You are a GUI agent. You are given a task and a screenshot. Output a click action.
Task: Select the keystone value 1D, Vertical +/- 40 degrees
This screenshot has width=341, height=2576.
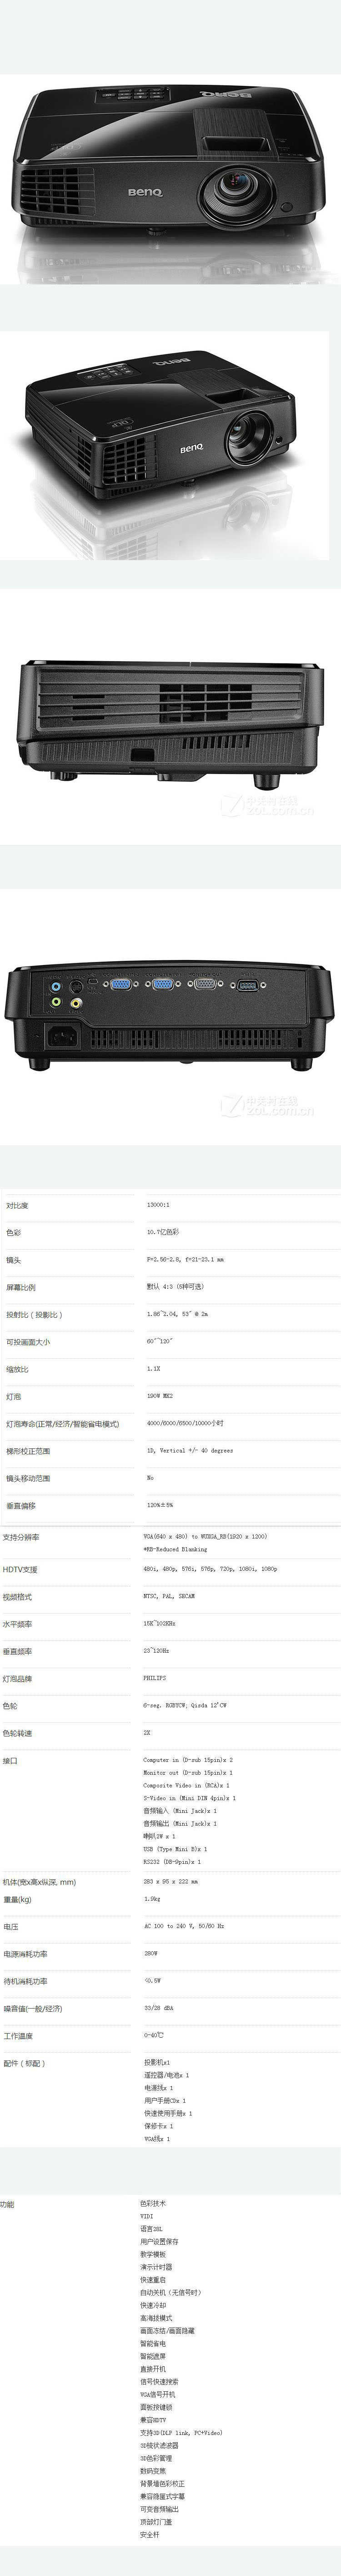click(190, 1450)
